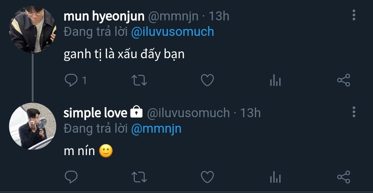View analytics for mun hyeonjun's tweet
The width and height of the screenshot is (373, 193).
[x=275, y=81]
